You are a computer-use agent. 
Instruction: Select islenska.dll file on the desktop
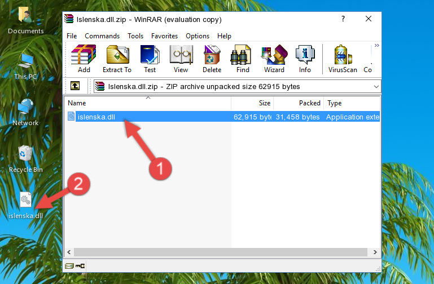click(25, 205)
